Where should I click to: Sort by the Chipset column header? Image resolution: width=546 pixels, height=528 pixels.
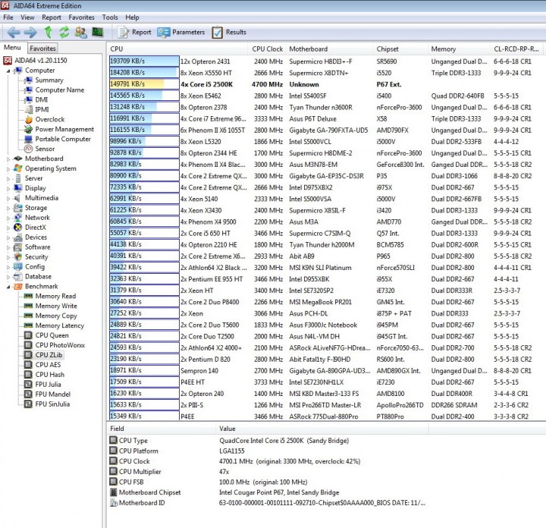click(x=400, y=49)
